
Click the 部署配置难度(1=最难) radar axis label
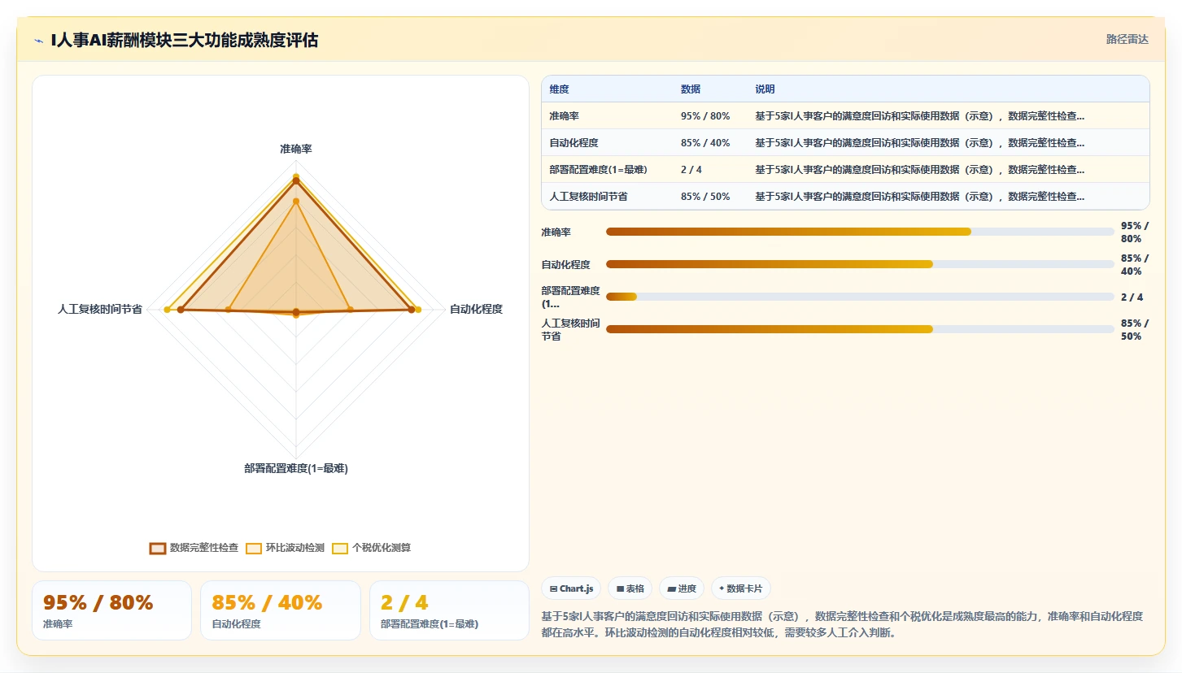click(296, 469)
